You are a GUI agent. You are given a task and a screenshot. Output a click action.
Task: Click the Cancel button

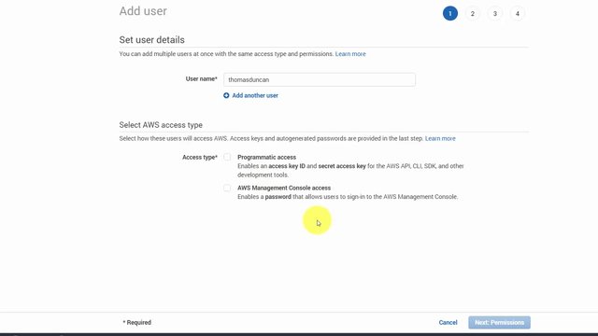pos(448,322)
